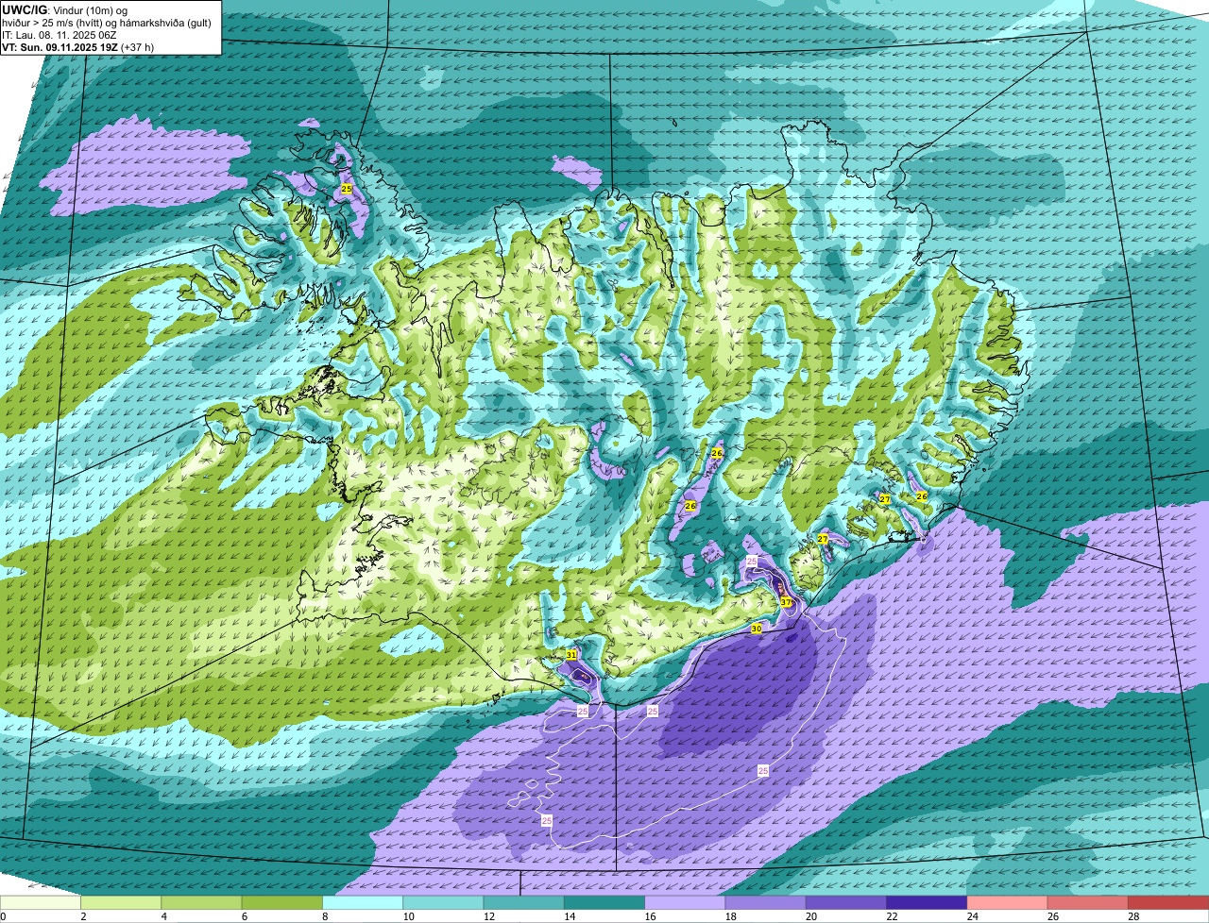Click the 12–14 m/s teal legend swatch
1209x923 pixels.
(x=524, y=902)
